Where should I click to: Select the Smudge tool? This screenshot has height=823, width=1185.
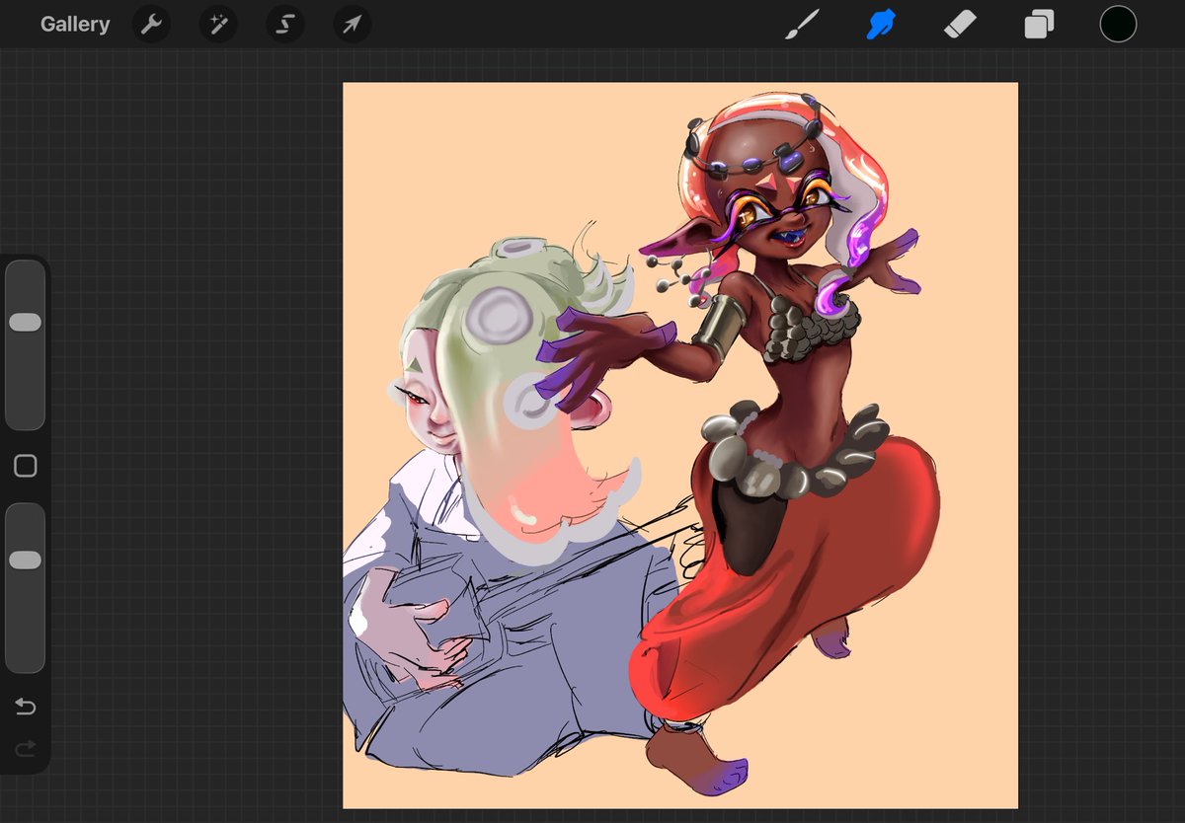[880, 25]
